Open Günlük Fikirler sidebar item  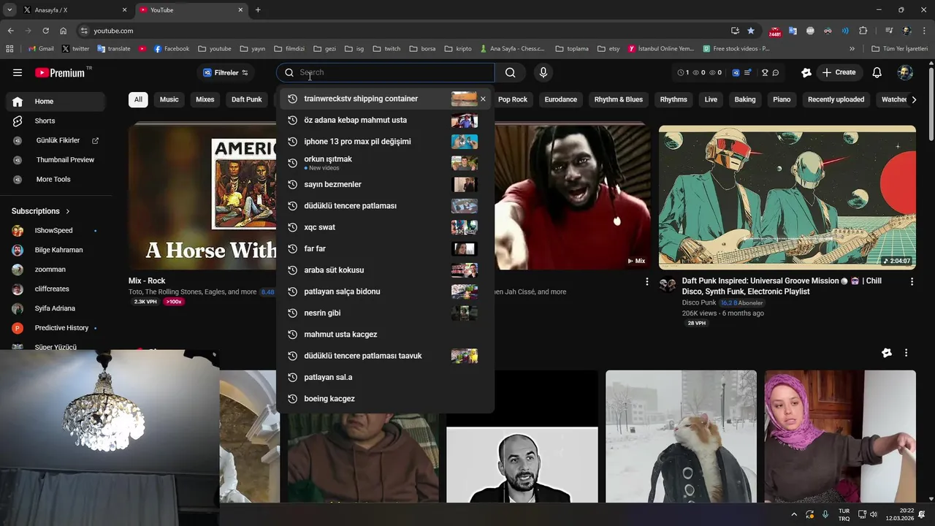[54, 140]
